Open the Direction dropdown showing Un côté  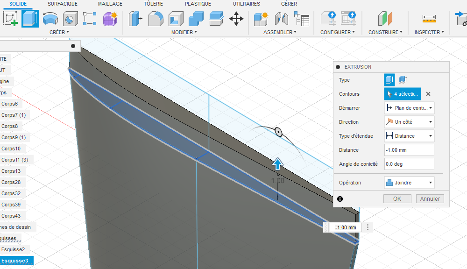[409, 122]
